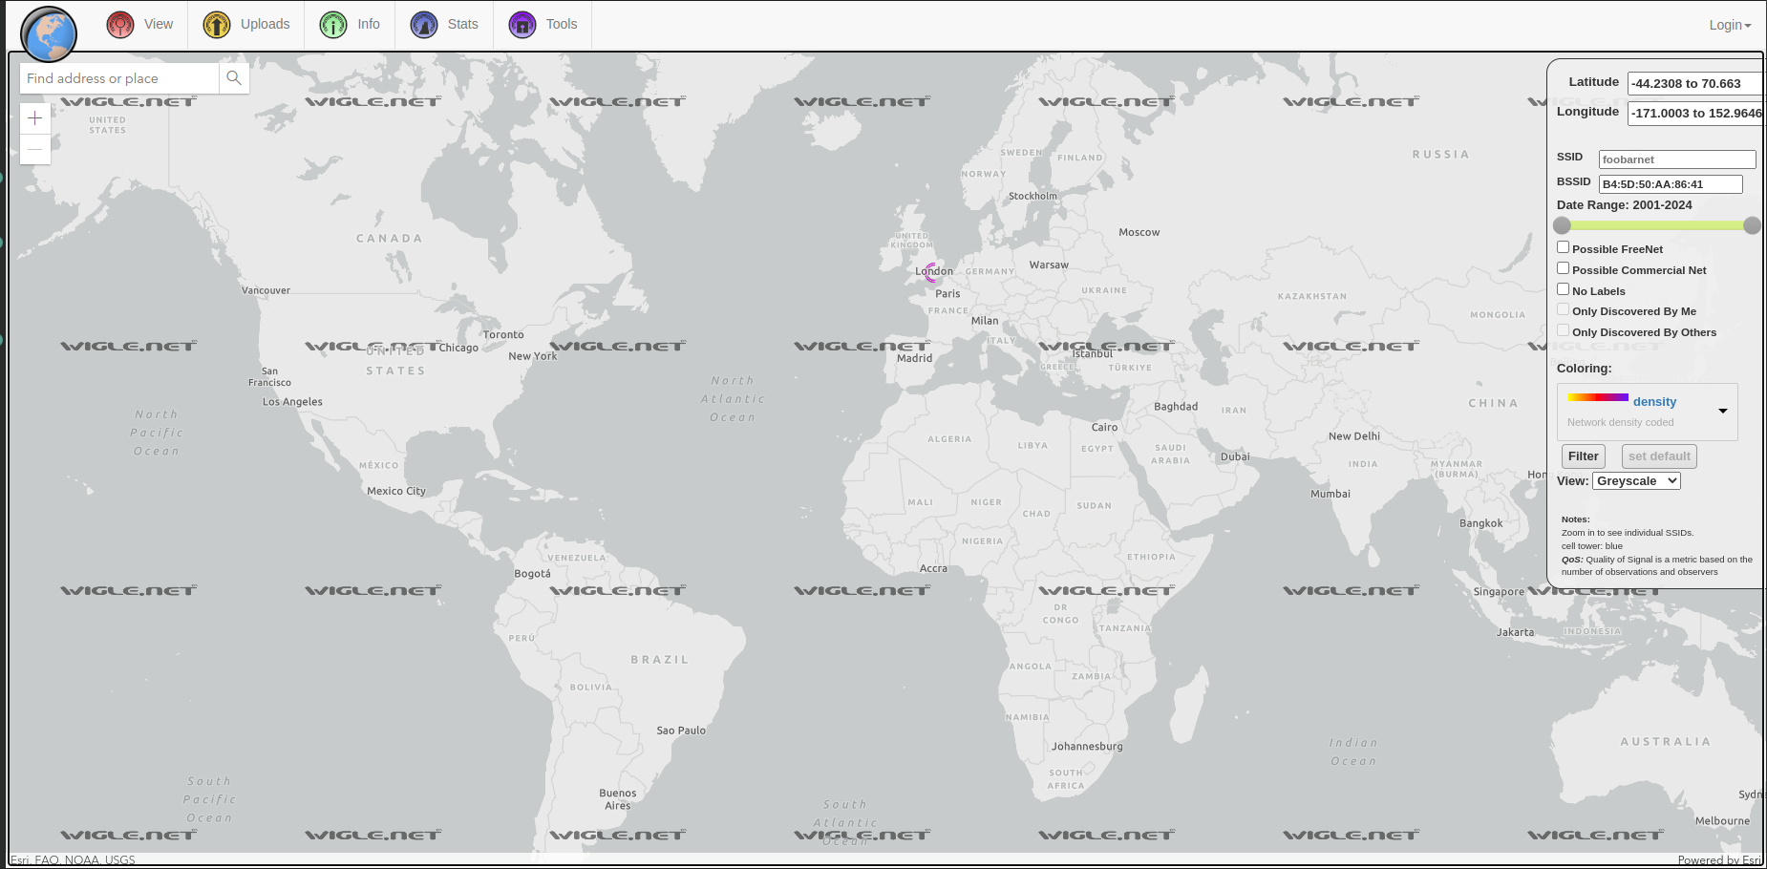The width and height of the screenshot is (1767, 869).
Task: Click the green Info icon
Action: click(333, 25)
